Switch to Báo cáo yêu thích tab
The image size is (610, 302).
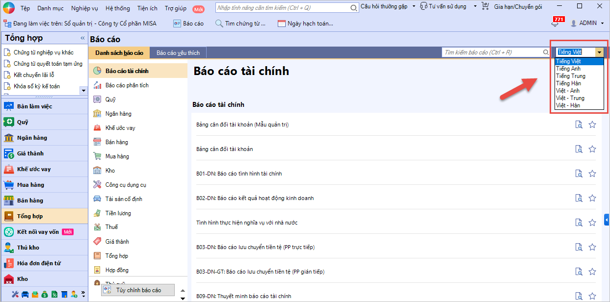pyautogui.click(x=178, y=52)
